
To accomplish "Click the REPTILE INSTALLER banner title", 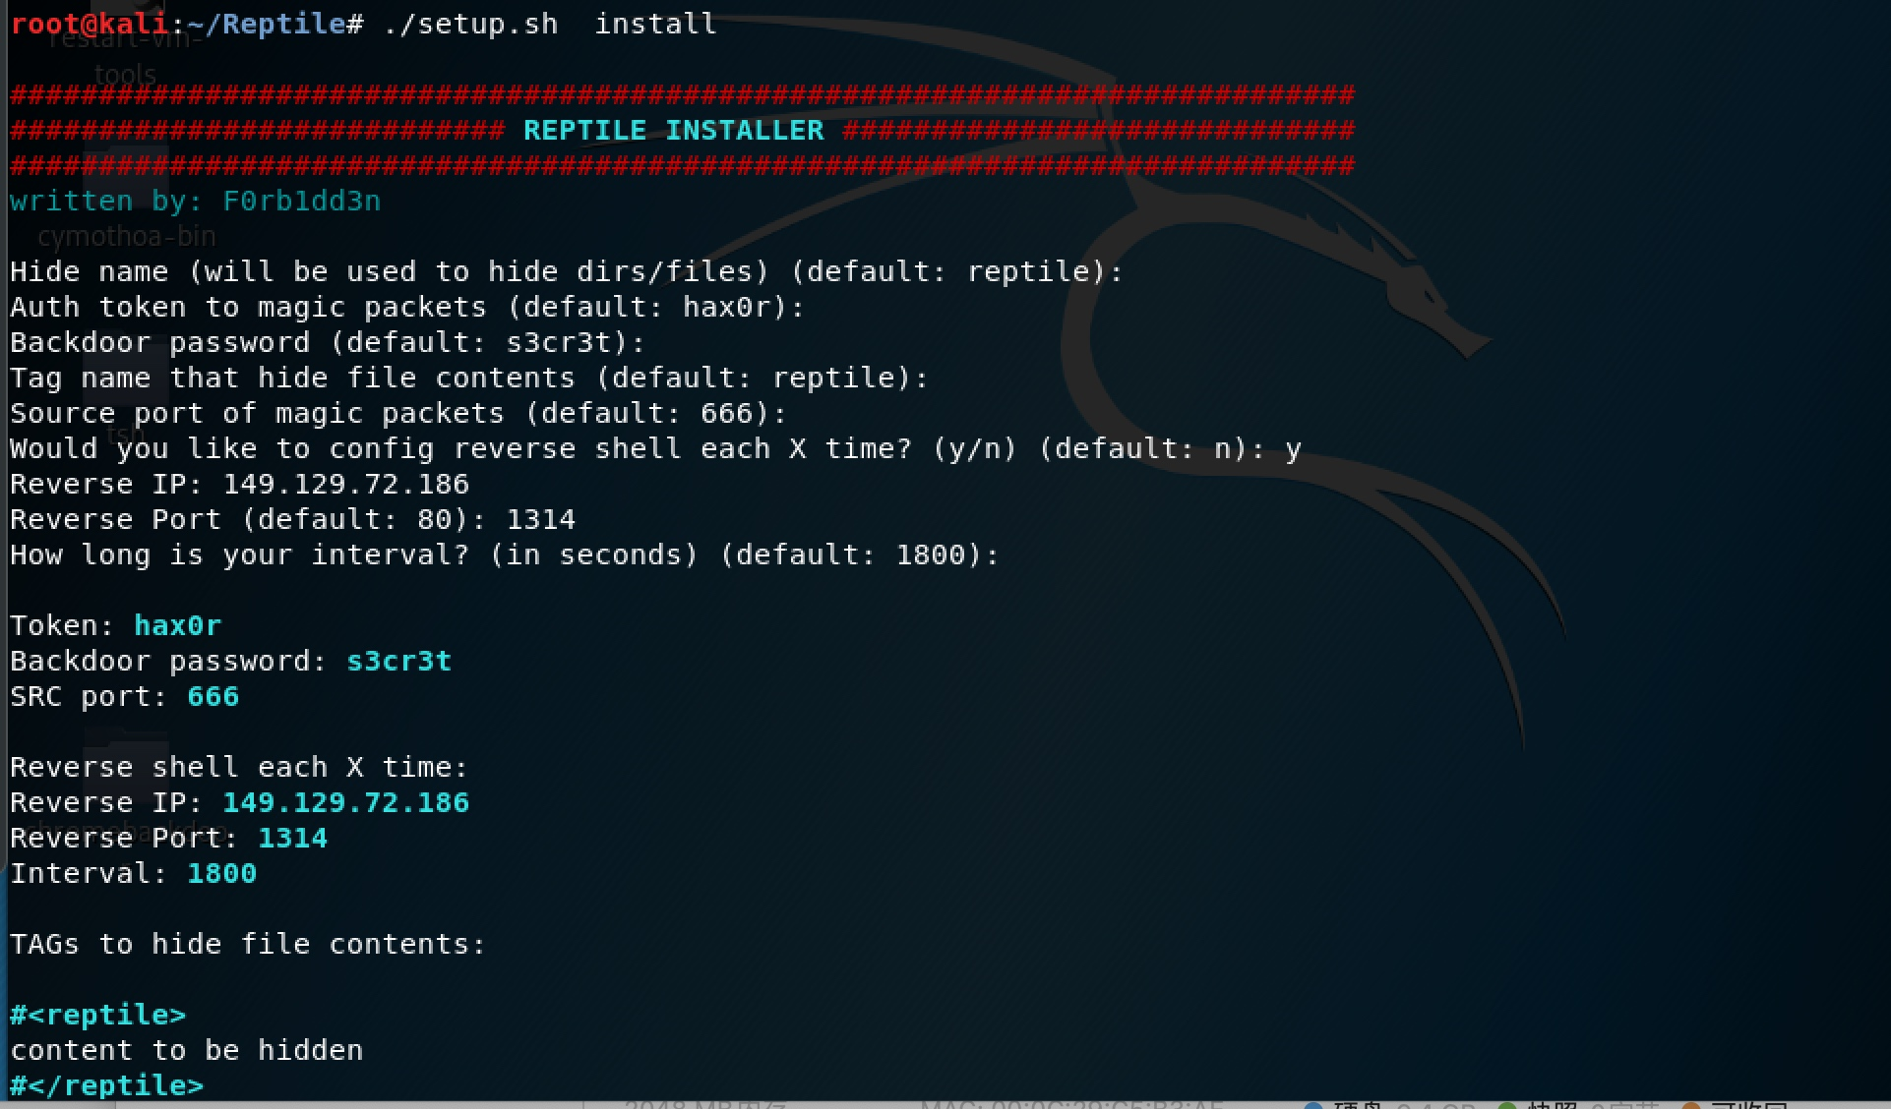I will point(674,130).
